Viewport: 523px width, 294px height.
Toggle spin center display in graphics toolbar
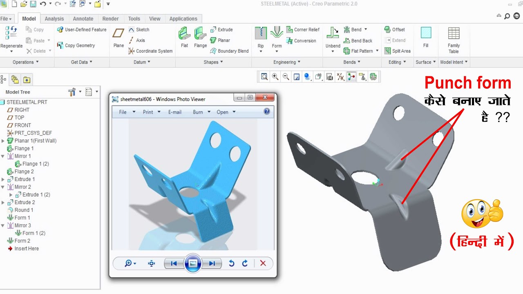point(351,77)
